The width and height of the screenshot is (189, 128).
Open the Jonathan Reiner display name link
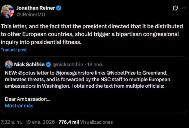(x=35, y=8)
